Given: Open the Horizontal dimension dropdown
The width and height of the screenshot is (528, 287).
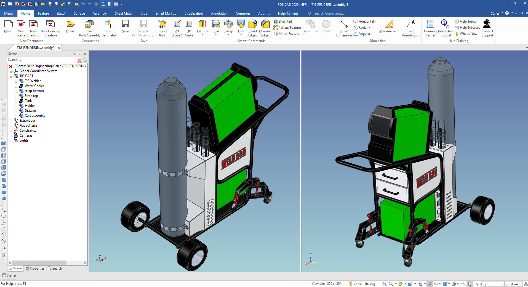Looking at the screenshot, I should 376,22.
